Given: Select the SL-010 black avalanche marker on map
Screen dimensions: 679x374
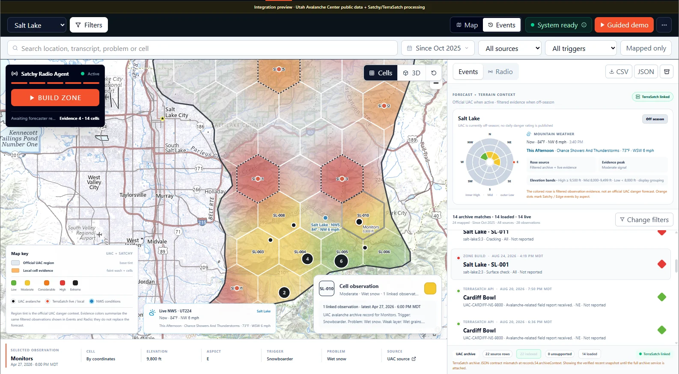Looking at the screenshot, I should [359, 222].
